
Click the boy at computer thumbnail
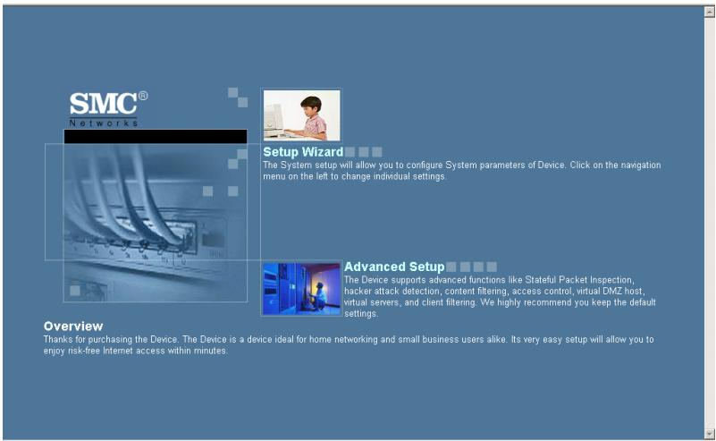click(x=302, y=115)
